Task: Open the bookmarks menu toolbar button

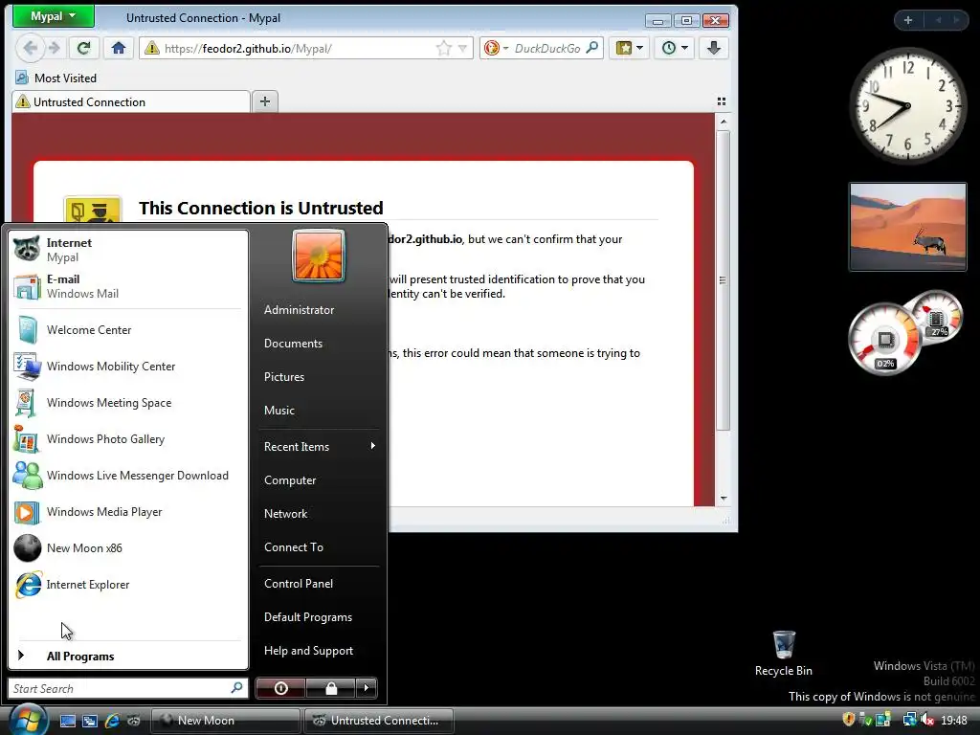Action: pyautogui.click(x=630, y=48)
